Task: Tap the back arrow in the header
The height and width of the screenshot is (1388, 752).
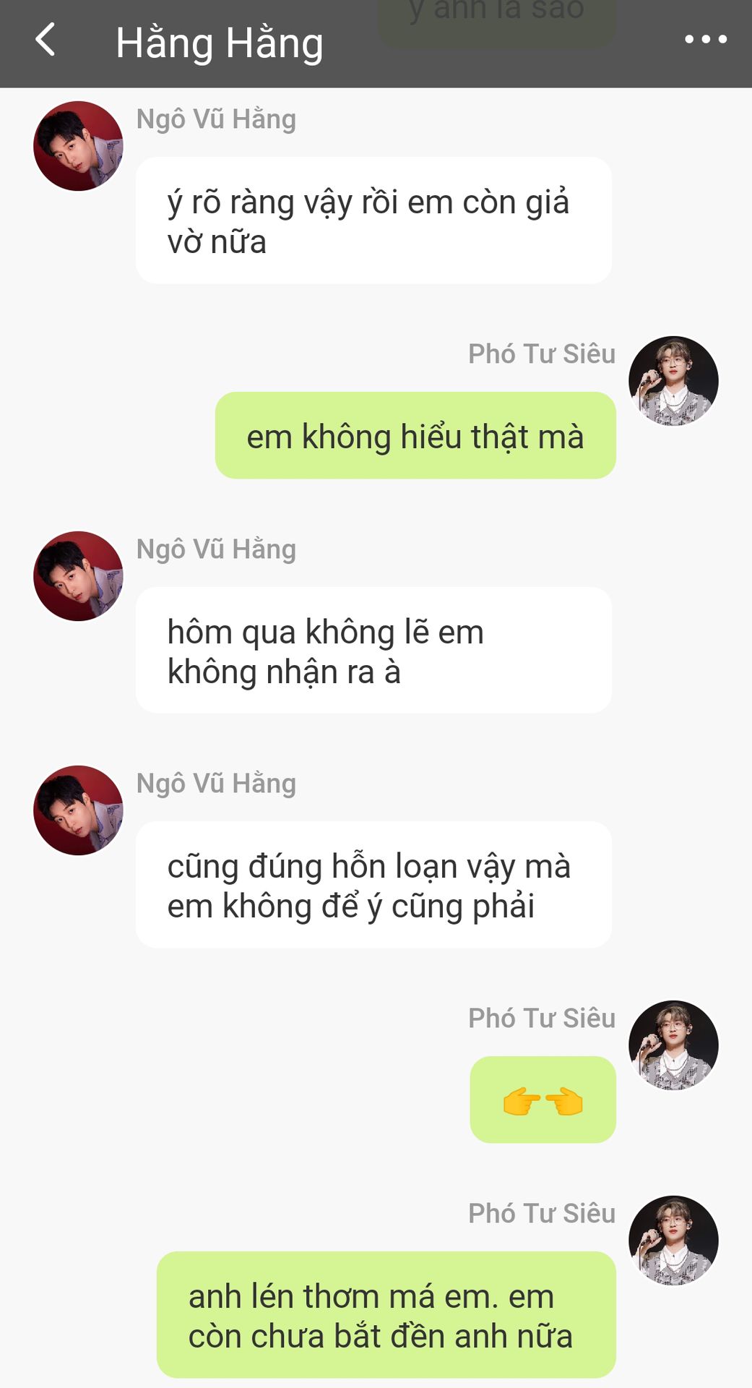Action: 46,40
